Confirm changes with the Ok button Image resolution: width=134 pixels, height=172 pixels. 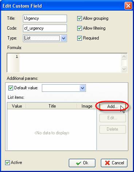click(x=82, y=163)
